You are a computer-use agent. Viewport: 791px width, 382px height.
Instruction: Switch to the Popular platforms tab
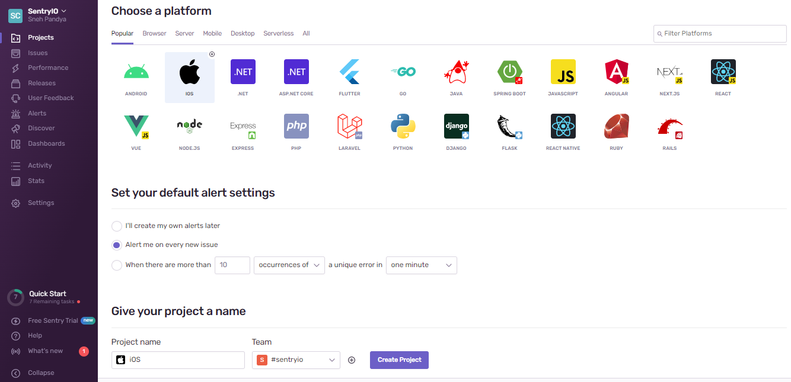pos(122,33)
